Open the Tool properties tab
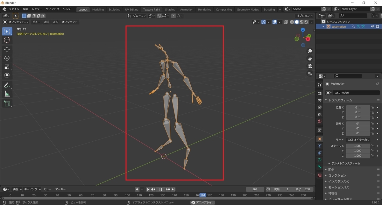382x205 pixels. [x=320, y=84]
